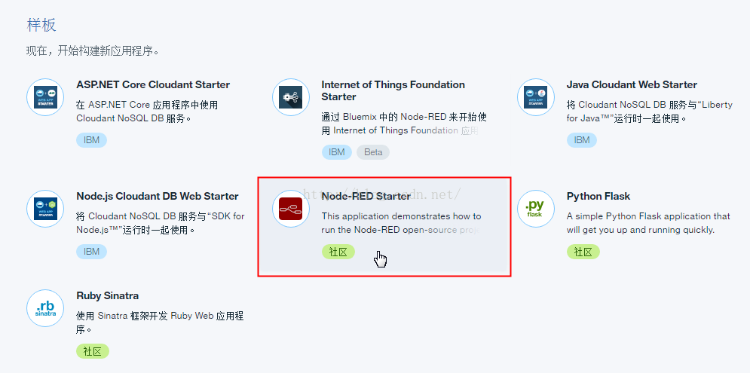Click the 社区 tag under Python Flask

click(583, 252)
